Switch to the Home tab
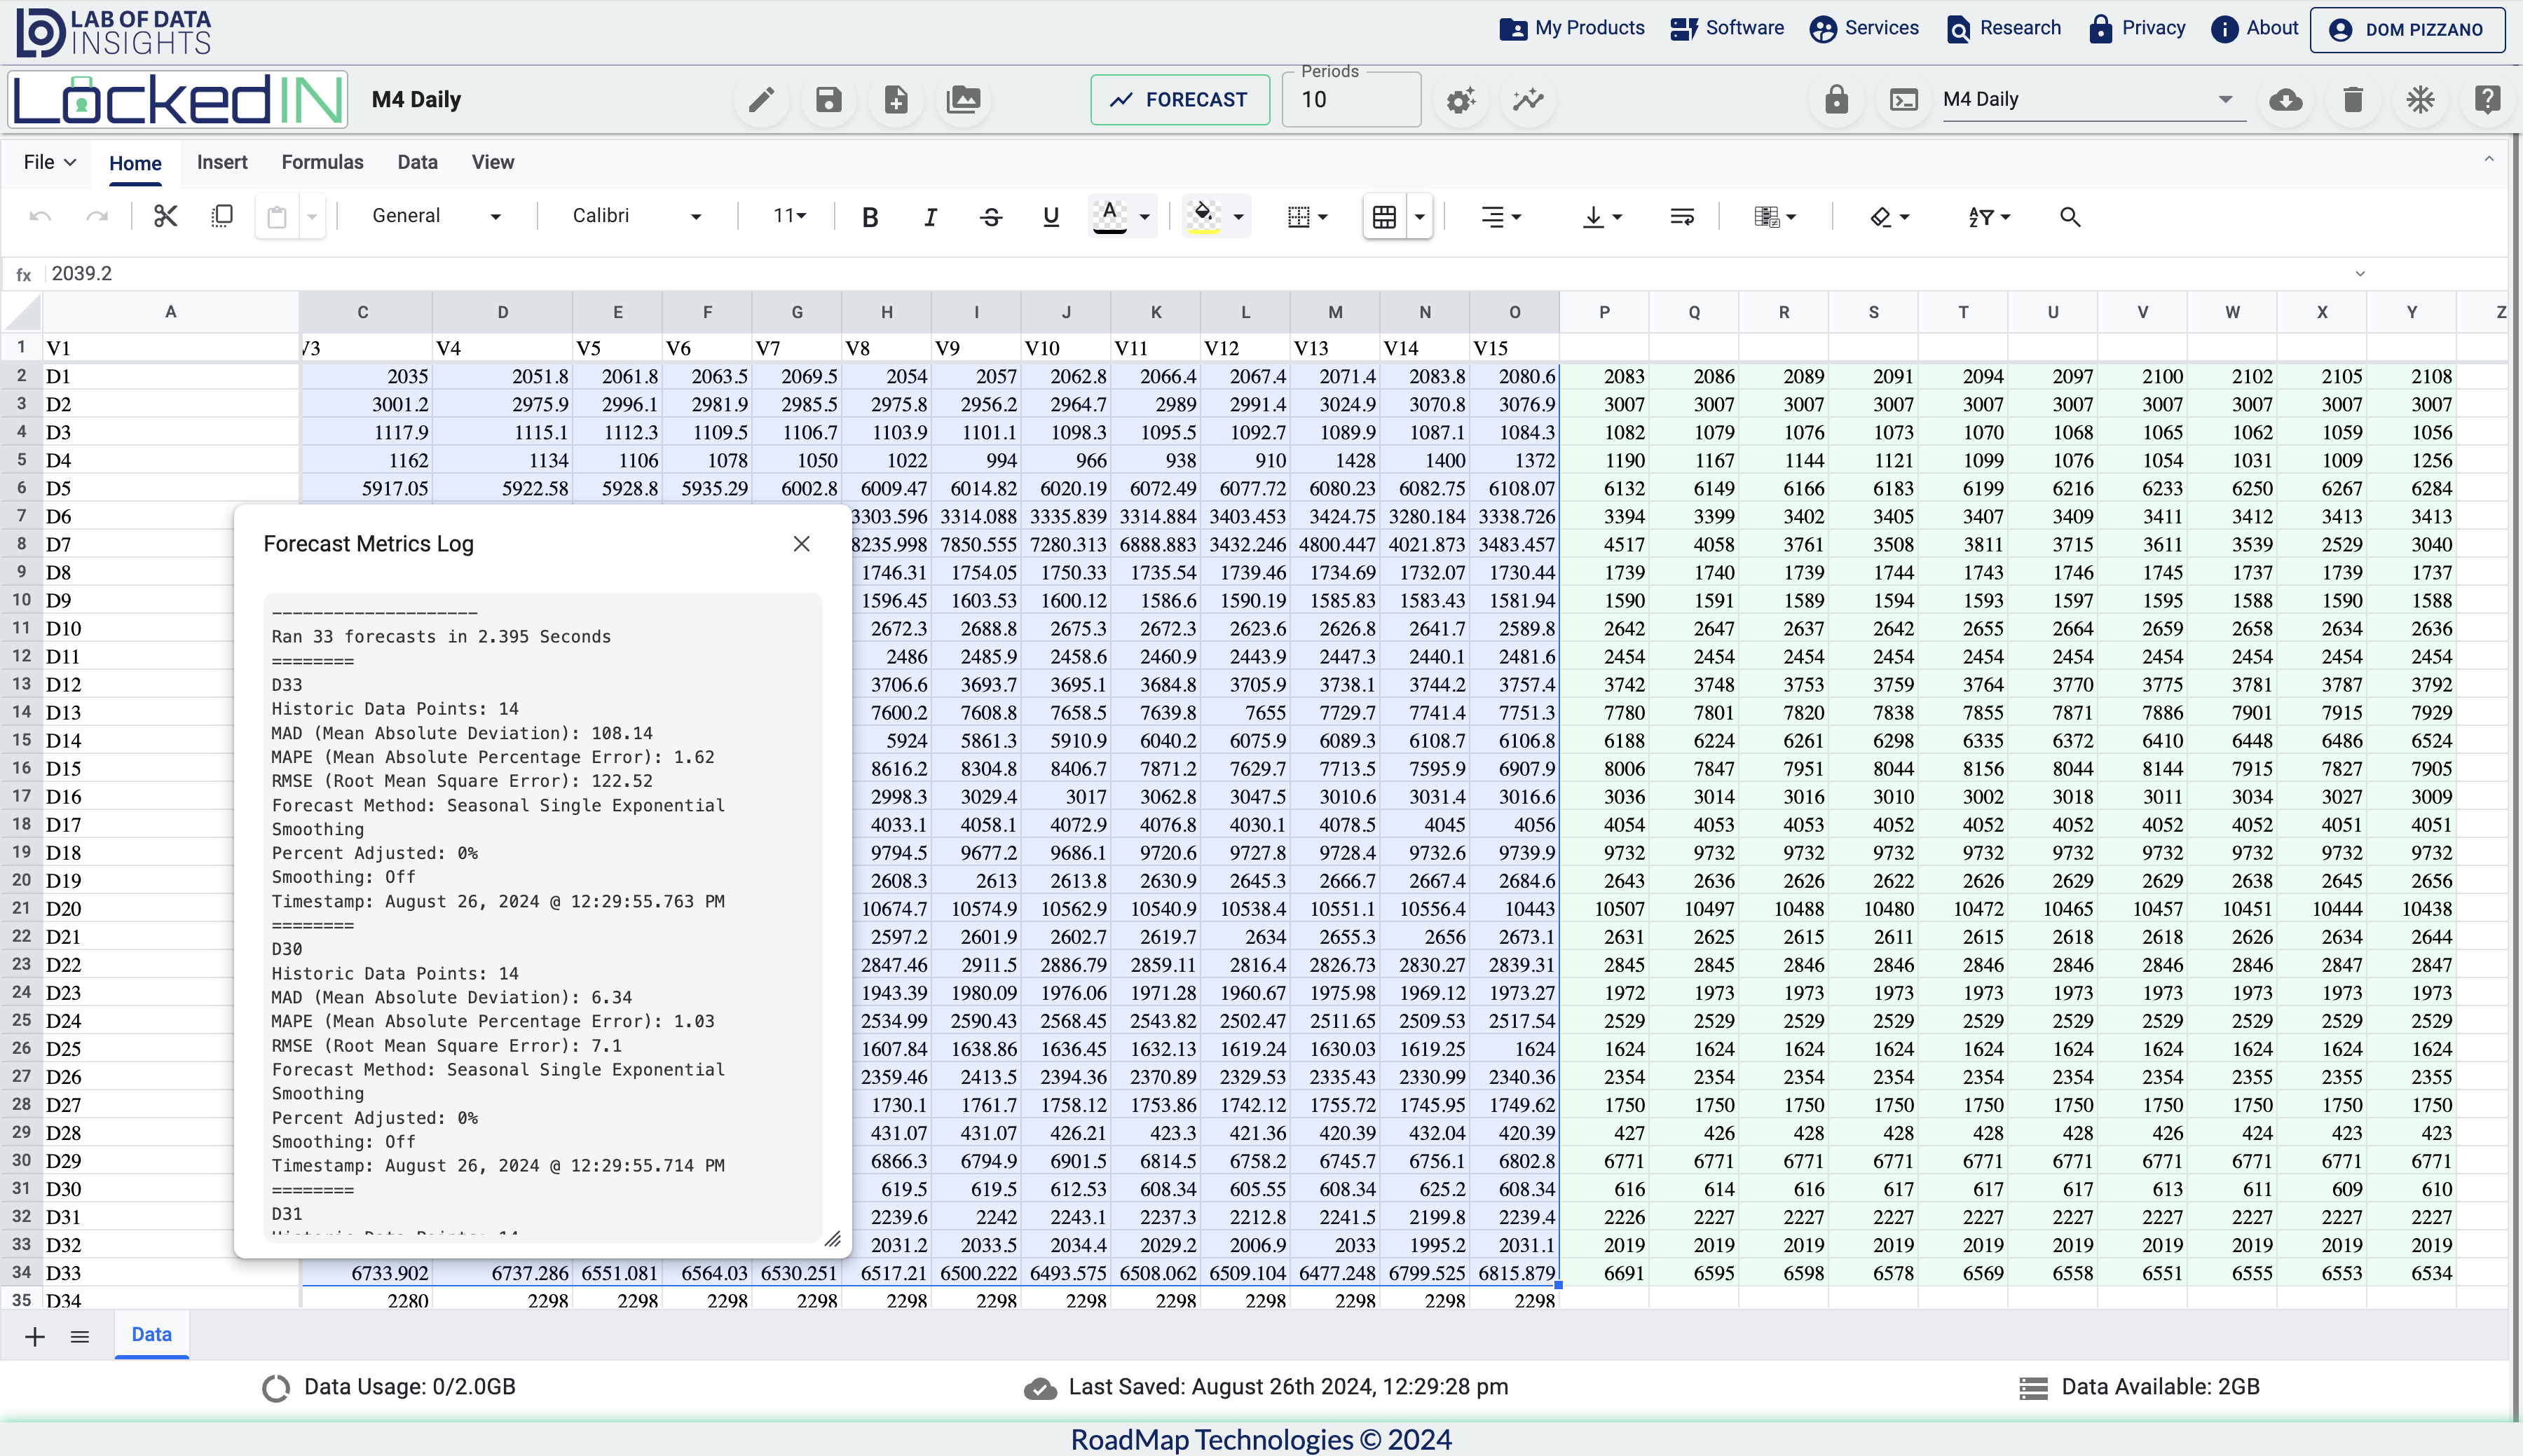 (x=135, y=163)
